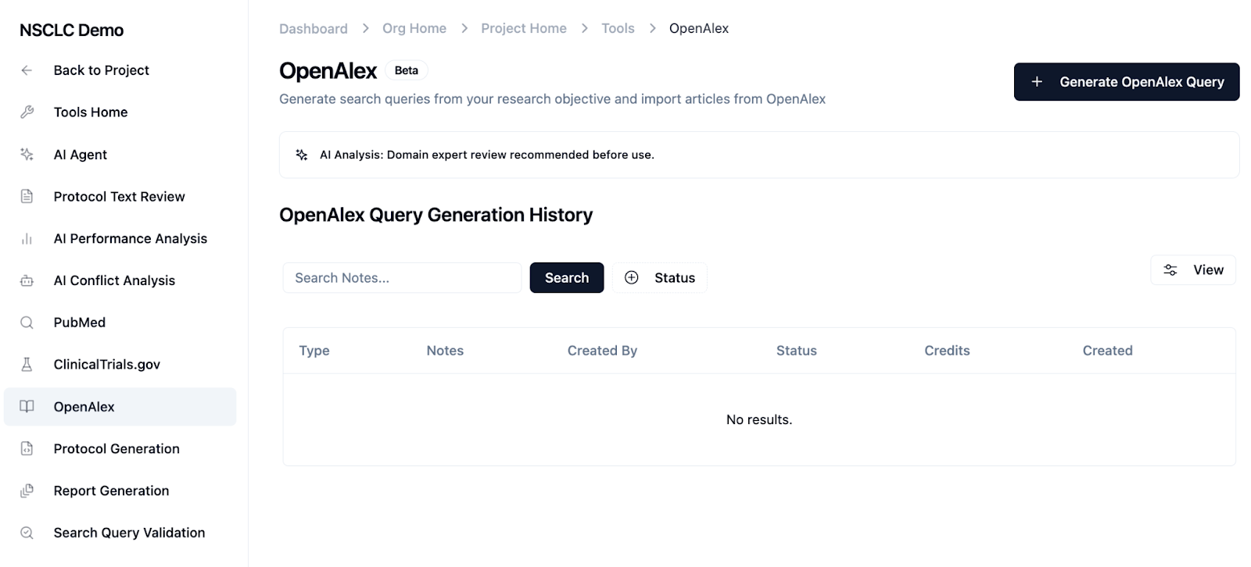Open the Status filter dropdown

[x=659, y=278]
